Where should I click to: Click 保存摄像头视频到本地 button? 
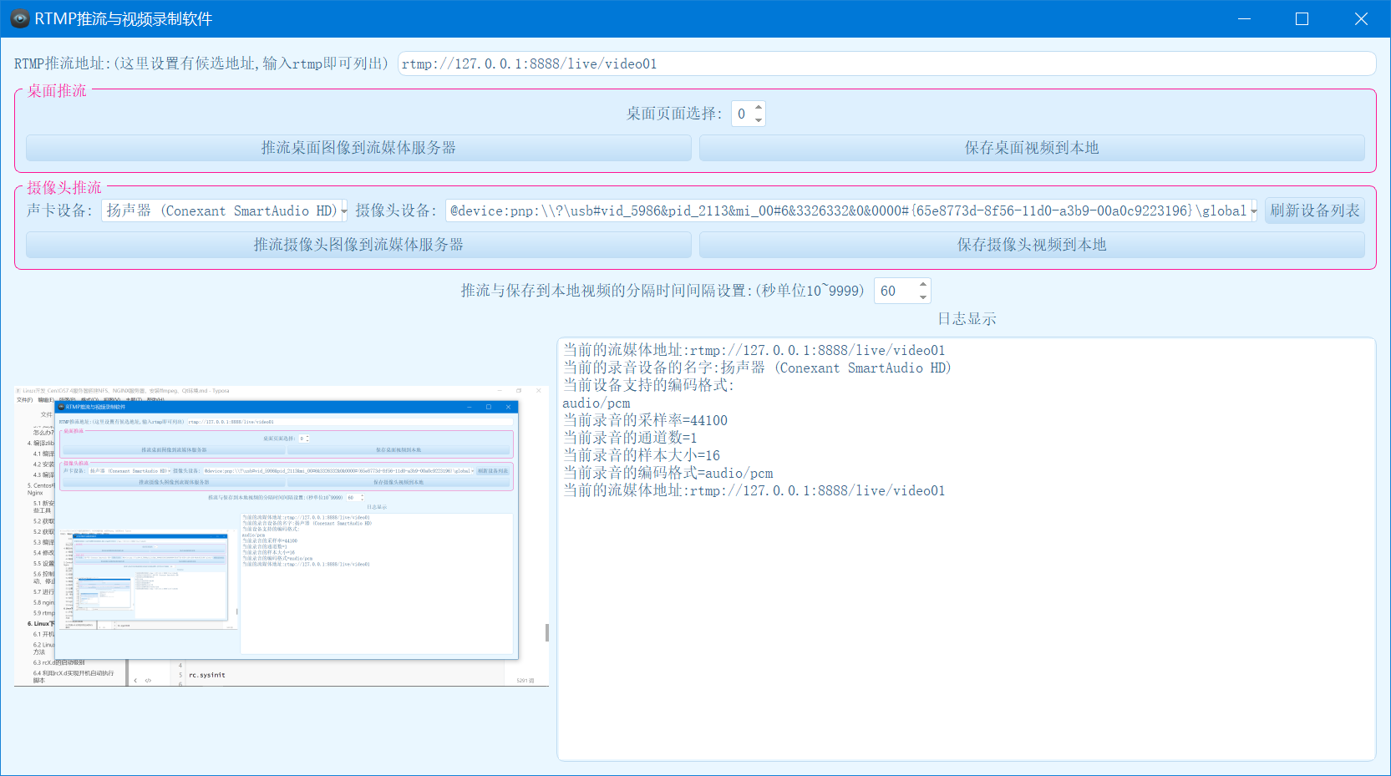click(1032, 245)
